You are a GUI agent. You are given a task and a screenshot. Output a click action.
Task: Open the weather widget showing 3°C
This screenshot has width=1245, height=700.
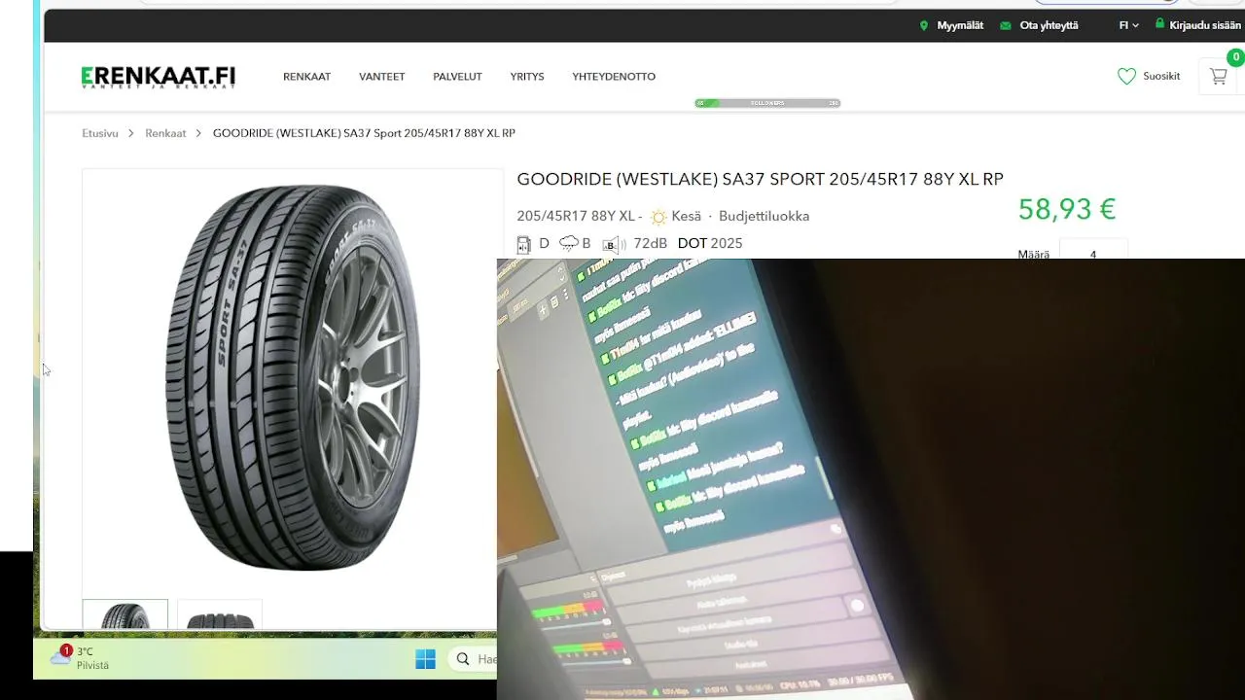tap(78, 658)
